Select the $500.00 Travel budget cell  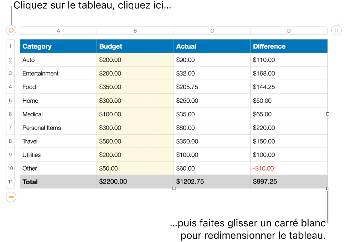tap(135, 141)
